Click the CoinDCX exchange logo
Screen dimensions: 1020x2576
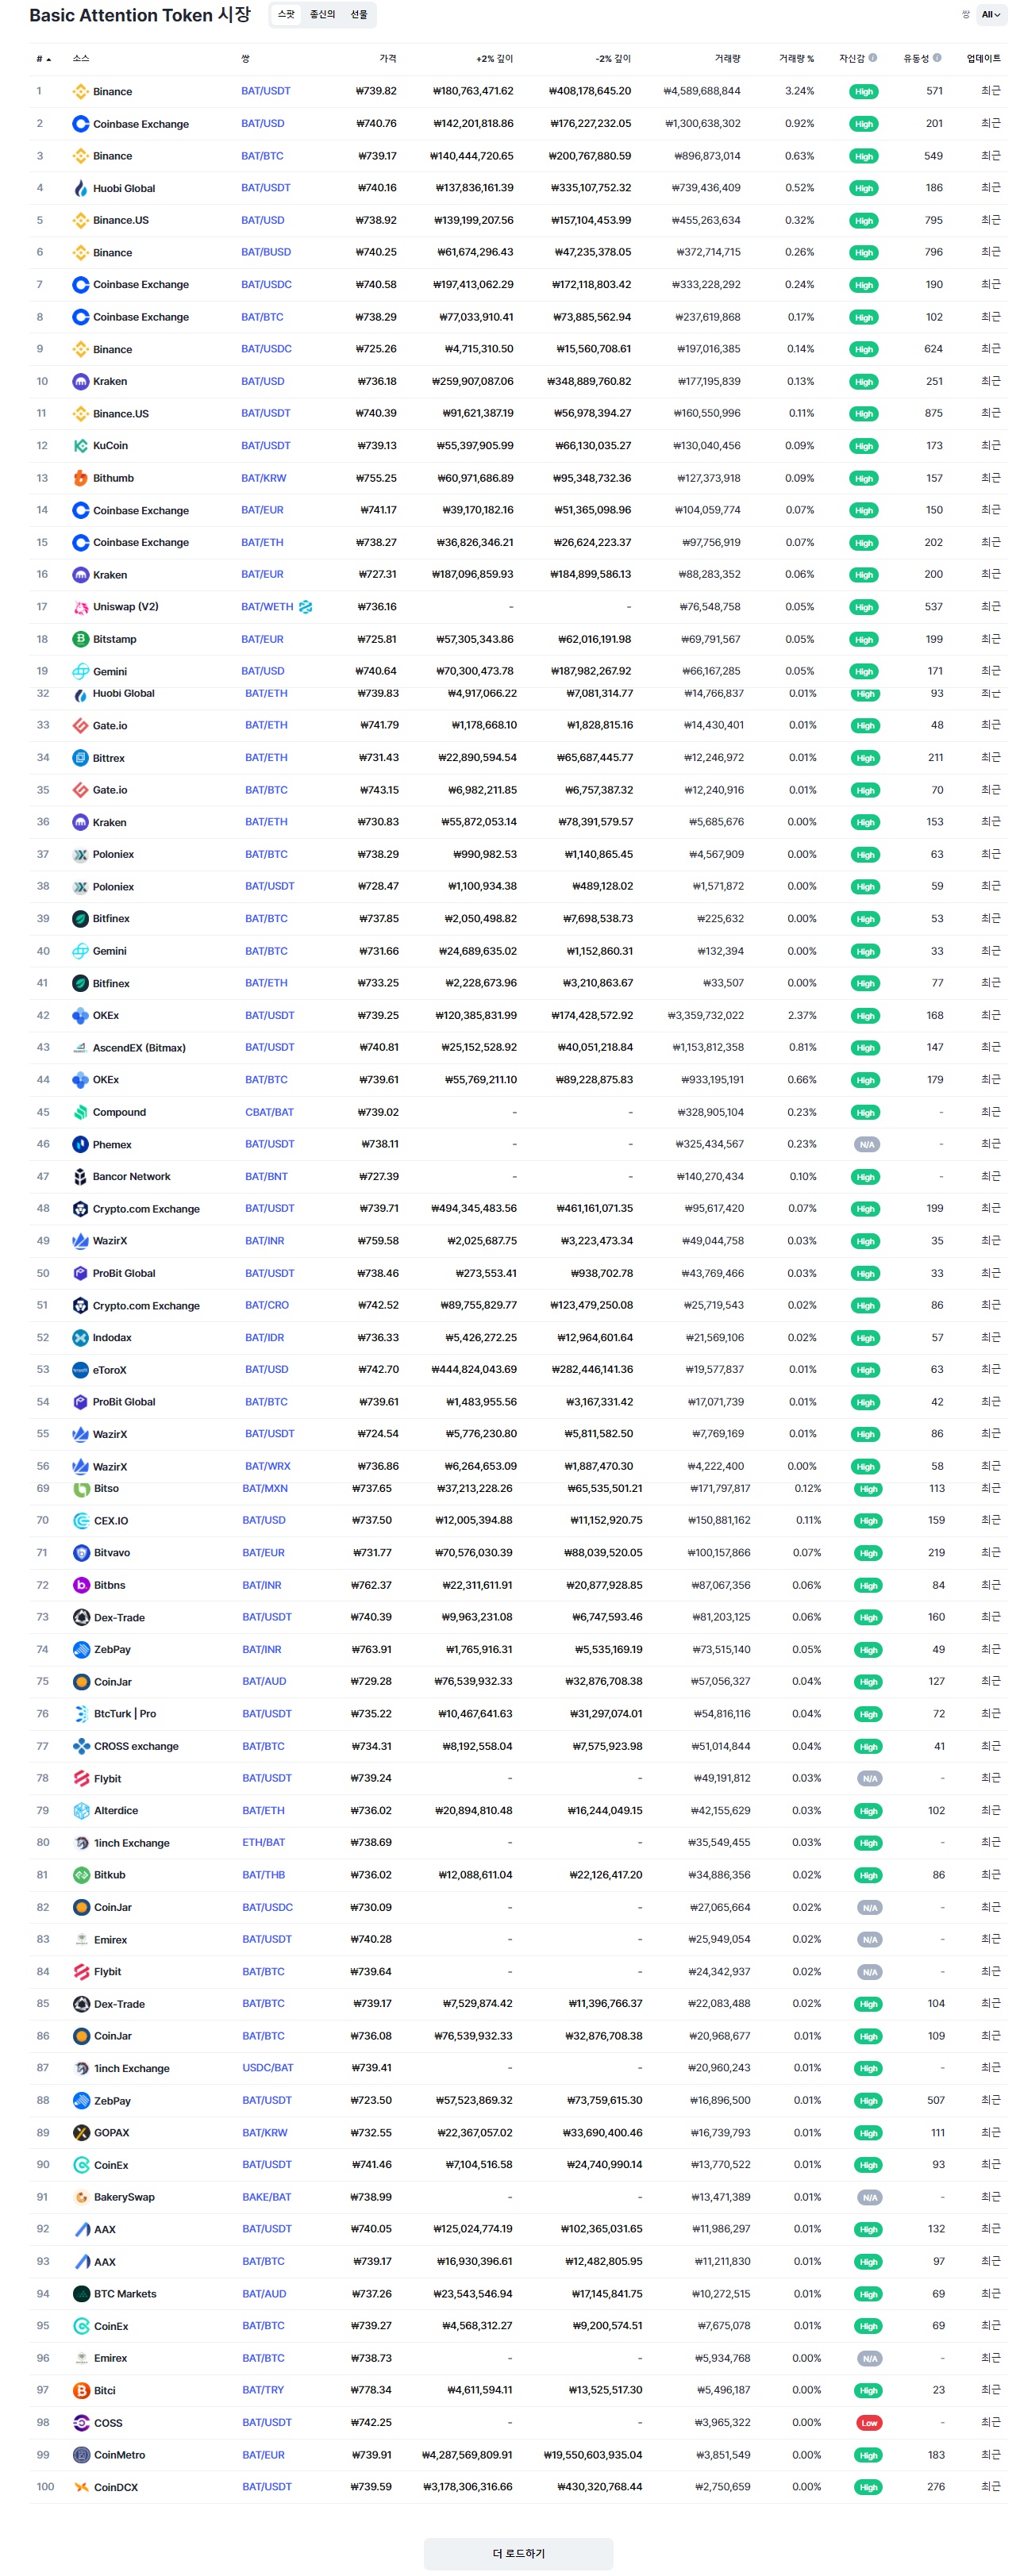(x=81, y=2487)
